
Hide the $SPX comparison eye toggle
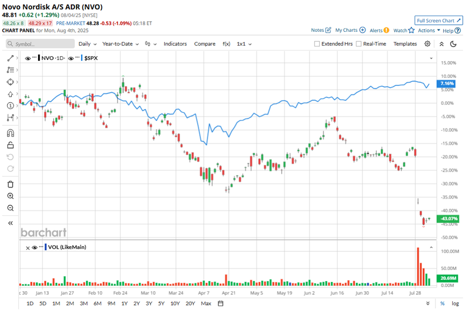(x=71, y=59)
